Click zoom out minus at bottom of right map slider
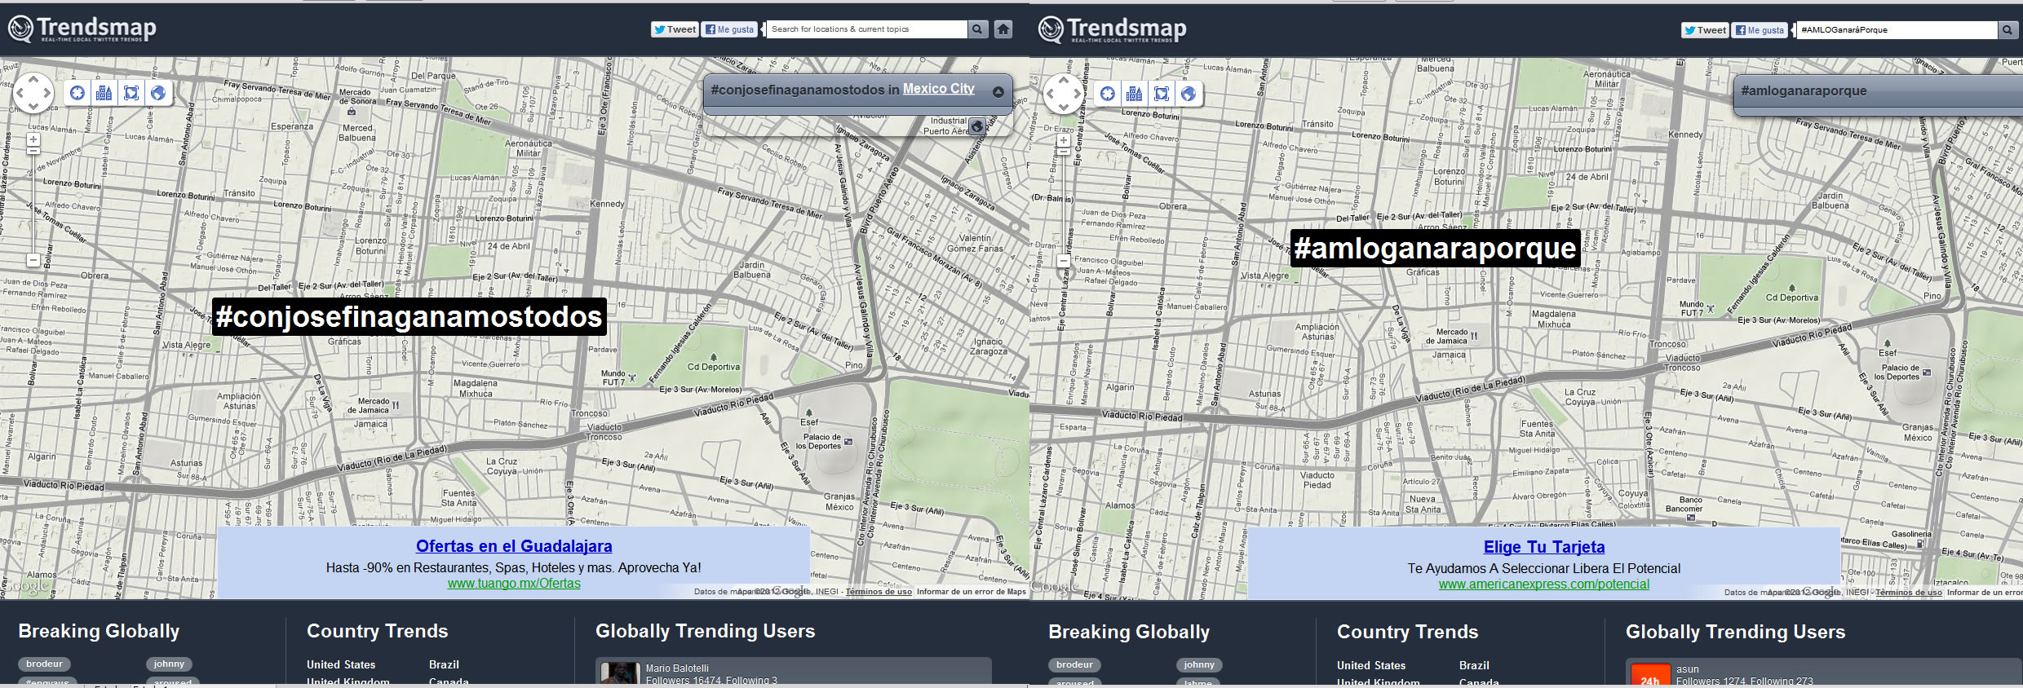Viewport: 2023px width, 688px height. coord(1064,261)
